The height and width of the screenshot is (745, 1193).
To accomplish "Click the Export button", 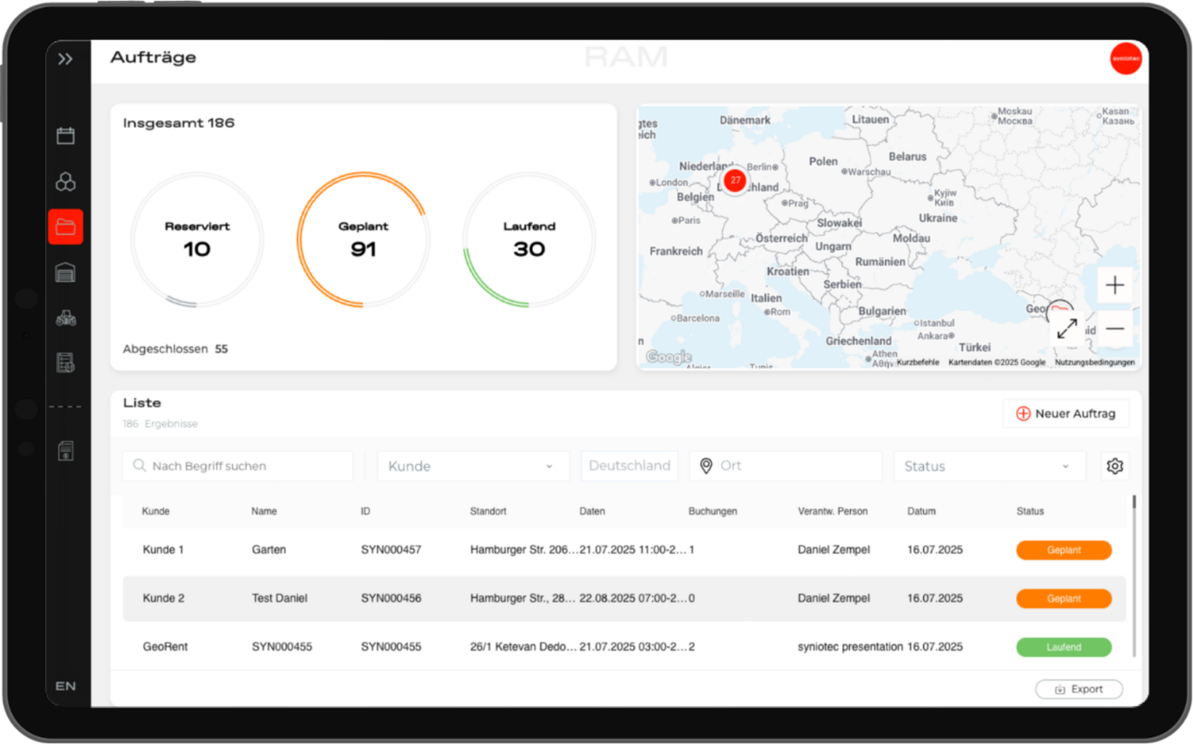I will click(1079, 689).
